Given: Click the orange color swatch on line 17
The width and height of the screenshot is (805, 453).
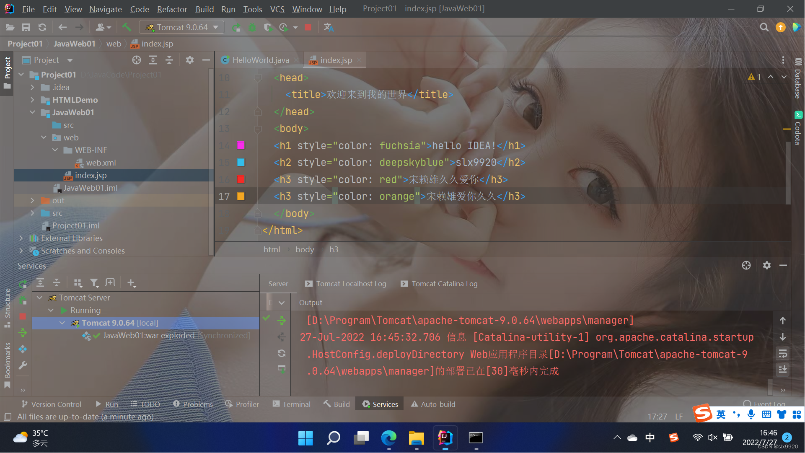Looking at the screenshot, I should click(x=241, y=196).
